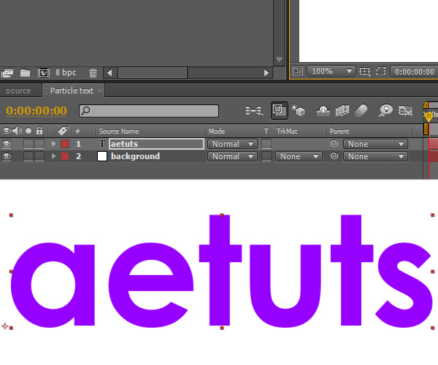438x365 pixels.
Task: Toggle always preview this view icon
Action: (x=298, y=71)
